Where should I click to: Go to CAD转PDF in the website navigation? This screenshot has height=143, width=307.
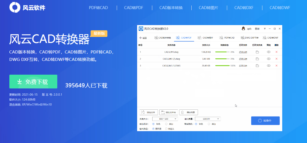pyautogui.click(x=134, y=8)
